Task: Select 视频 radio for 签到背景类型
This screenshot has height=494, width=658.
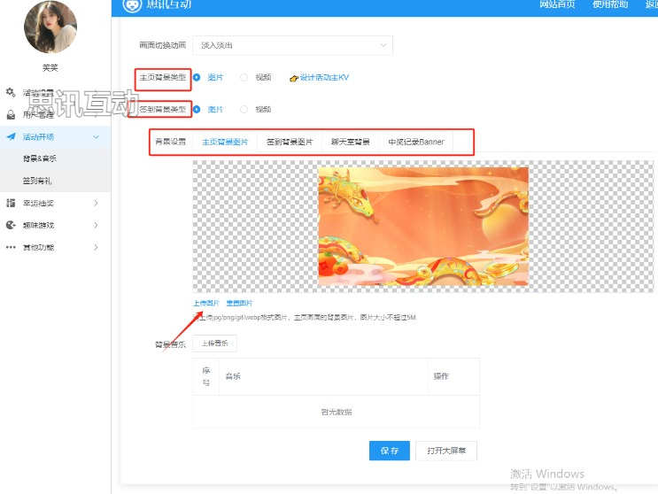Action: pyautogui.click(x=244, y=110)
